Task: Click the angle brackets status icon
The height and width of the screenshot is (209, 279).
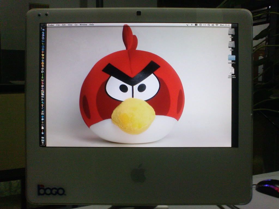Action: point(205,25)
